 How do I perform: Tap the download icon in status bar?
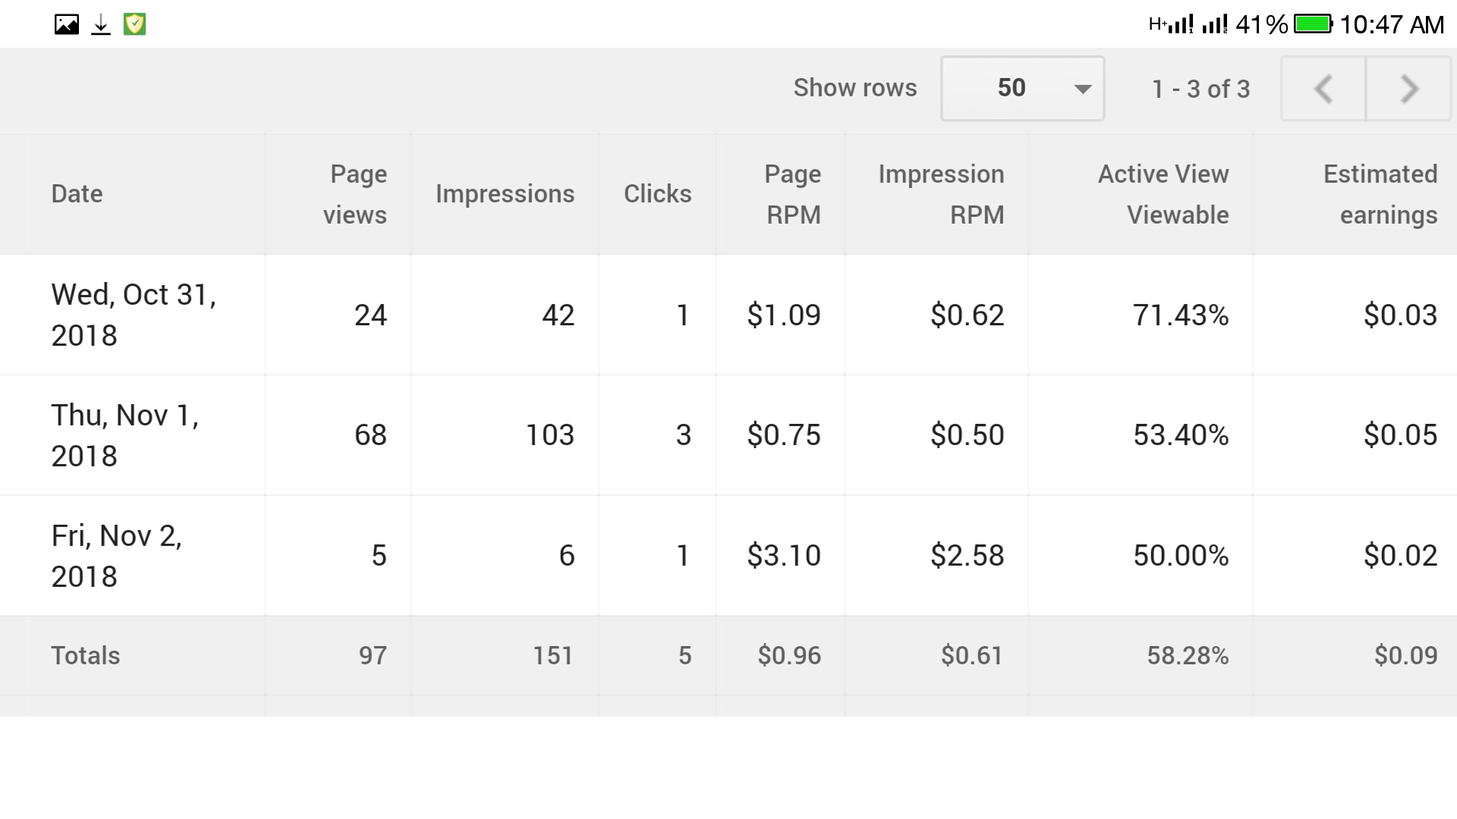pyautogui.click(x=101, y=25)
